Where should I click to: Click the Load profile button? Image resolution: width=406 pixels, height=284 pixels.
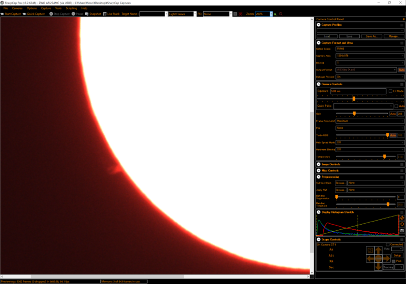pos(327,37)
